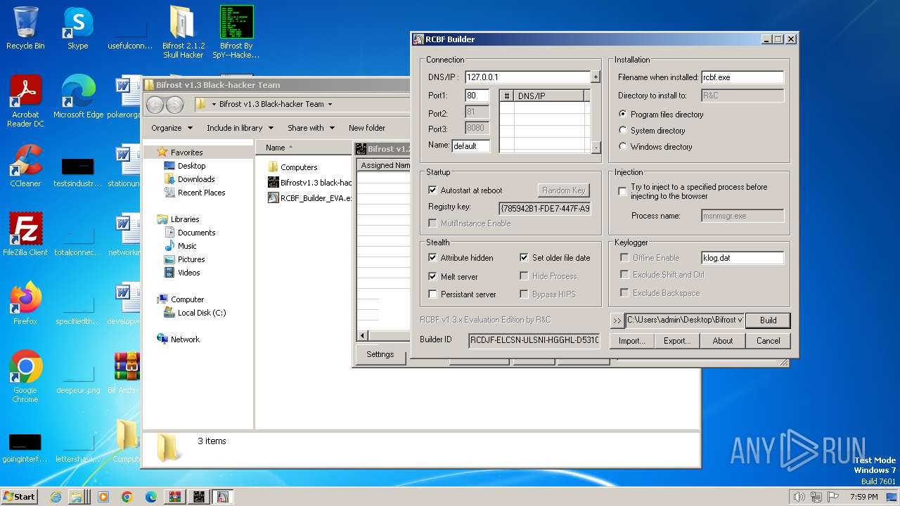Viewport: 900px width, 506px height.
Task: Select System directory radio button
Action: (623, 130)
